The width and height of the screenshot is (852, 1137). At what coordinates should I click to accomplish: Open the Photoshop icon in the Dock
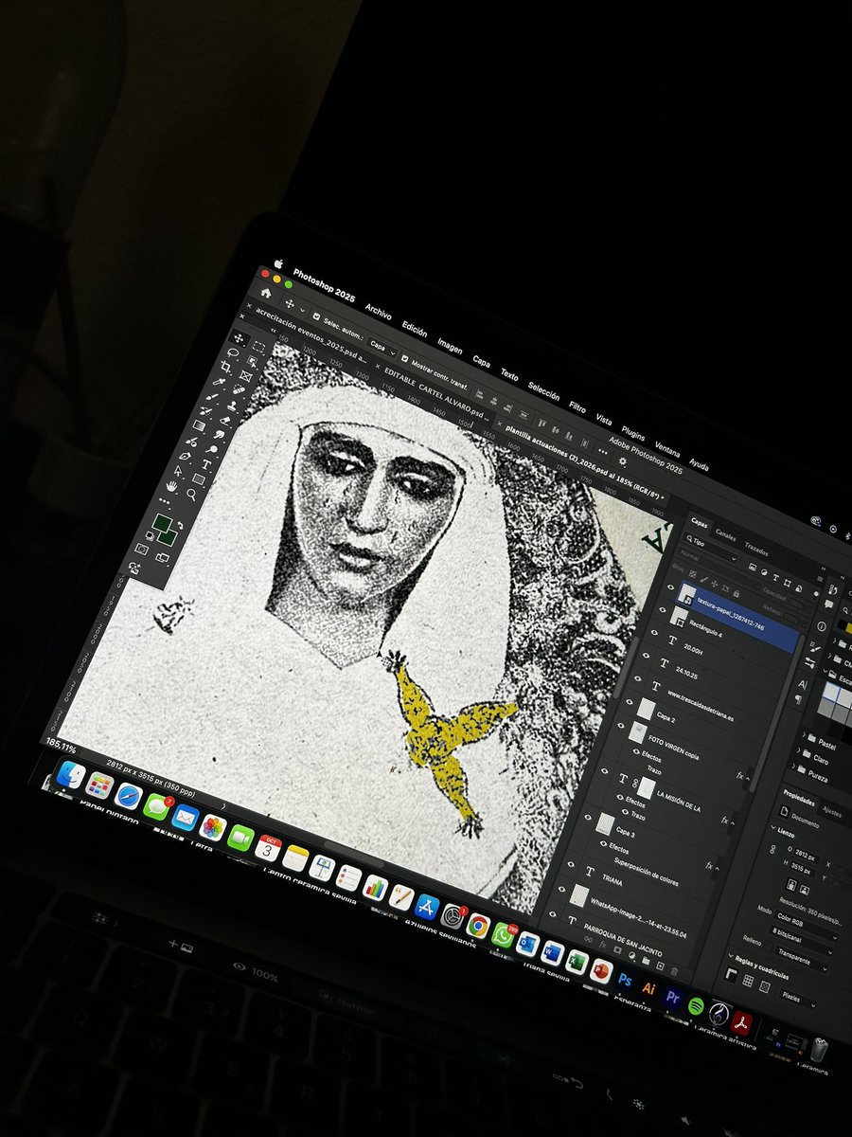pyautogui.click(x=625, y=979)
